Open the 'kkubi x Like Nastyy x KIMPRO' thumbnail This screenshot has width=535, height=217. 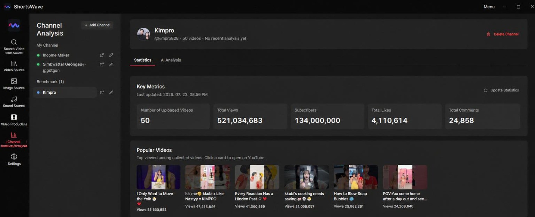click(x=207, y=177)
